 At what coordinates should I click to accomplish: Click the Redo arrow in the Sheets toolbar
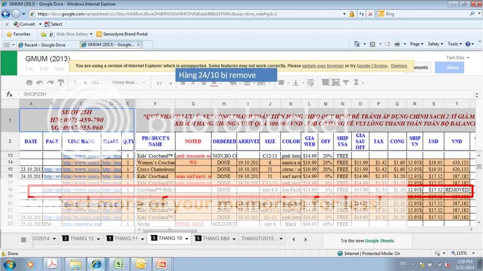coord(50,83)
